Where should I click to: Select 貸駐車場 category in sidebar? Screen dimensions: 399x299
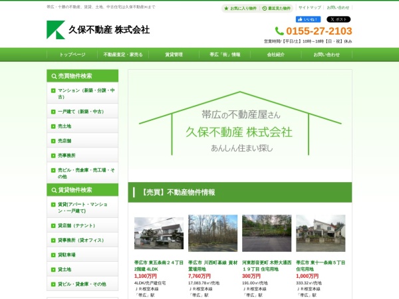click(82, 254)
